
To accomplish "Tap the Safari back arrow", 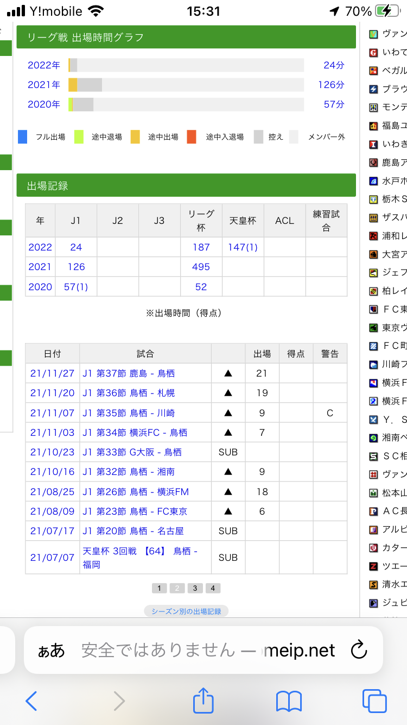I will [x=31, y=701].
